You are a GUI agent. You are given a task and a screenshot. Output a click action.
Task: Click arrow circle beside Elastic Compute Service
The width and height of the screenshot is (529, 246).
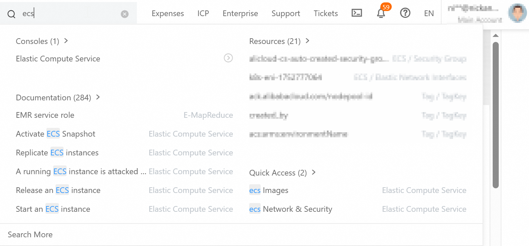tap(228, 58)
